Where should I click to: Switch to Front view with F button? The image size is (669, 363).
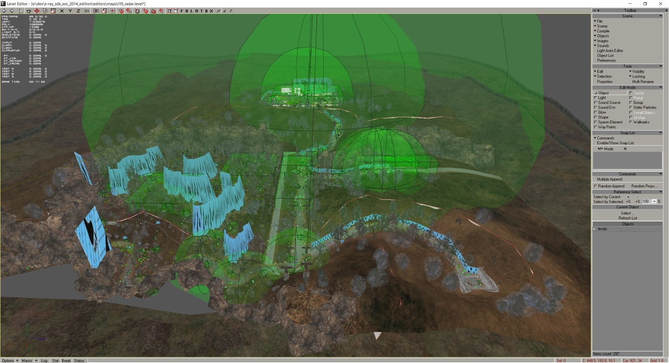pos(182,10)
